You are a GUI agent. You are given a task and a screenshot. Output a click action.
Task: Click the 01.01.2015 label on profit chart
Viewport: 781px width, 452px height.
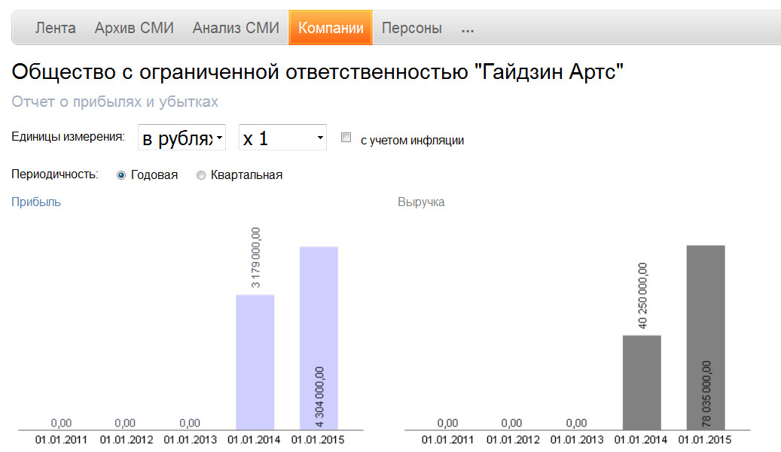click(x=318, y=440)
